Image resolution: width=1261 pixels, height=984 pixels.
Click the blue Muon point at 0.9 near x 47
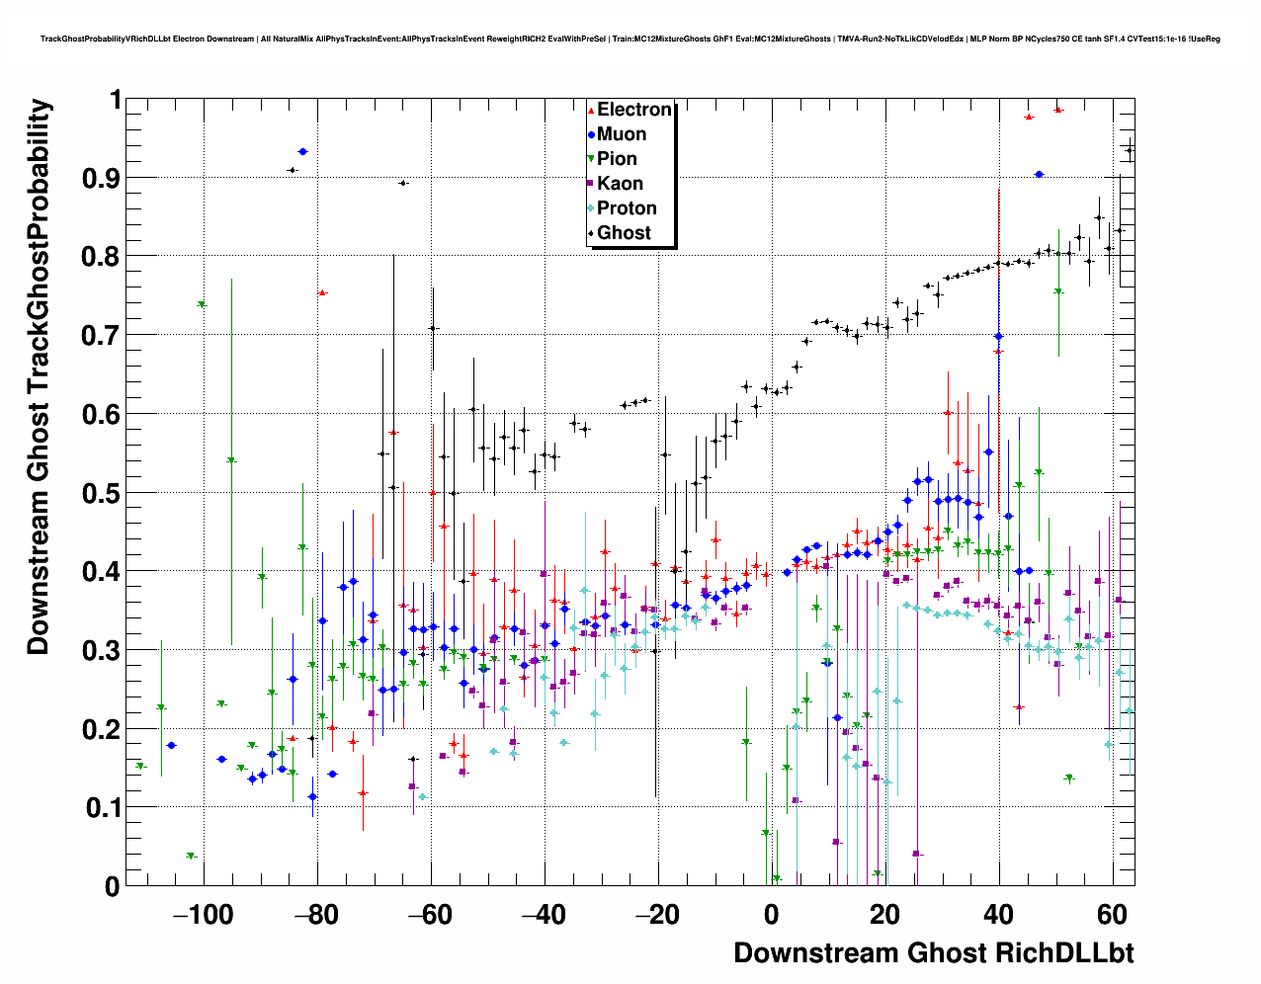1039,174
